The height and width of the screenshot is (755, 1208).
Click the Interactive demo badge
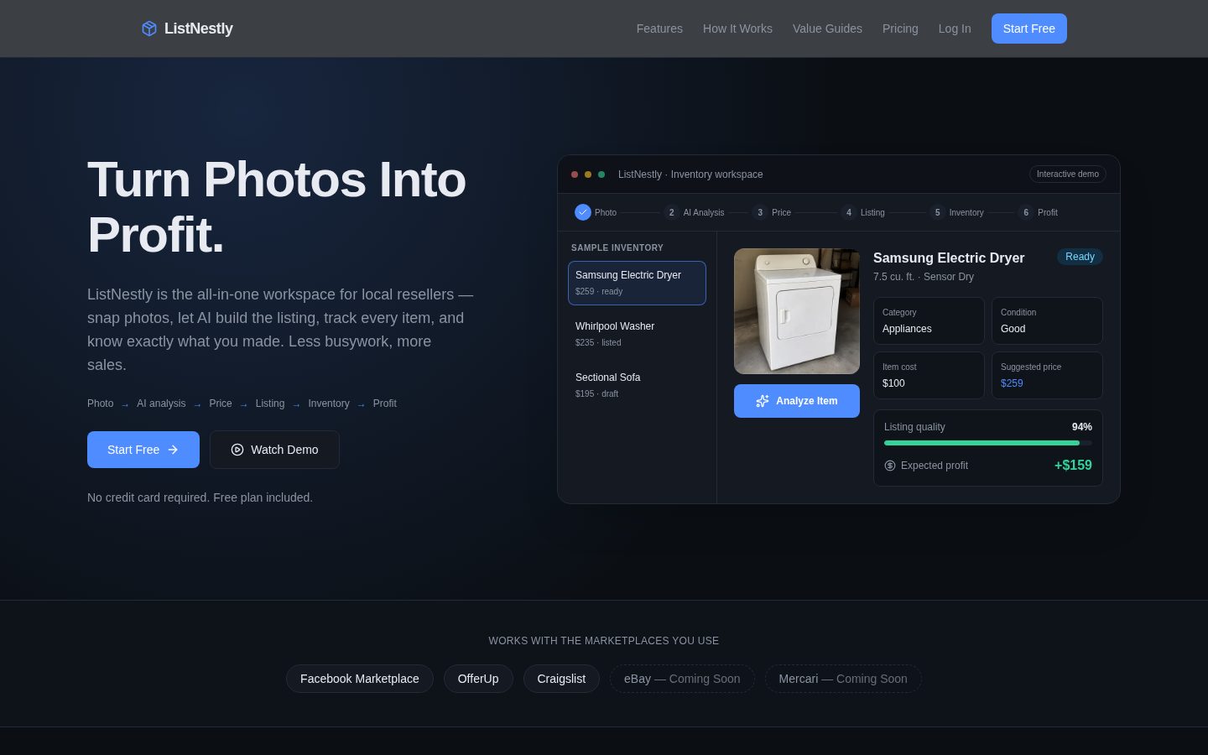click(1068, 174)
